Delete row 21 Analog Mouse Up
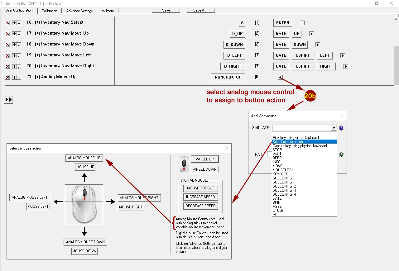 pos(8,77)
